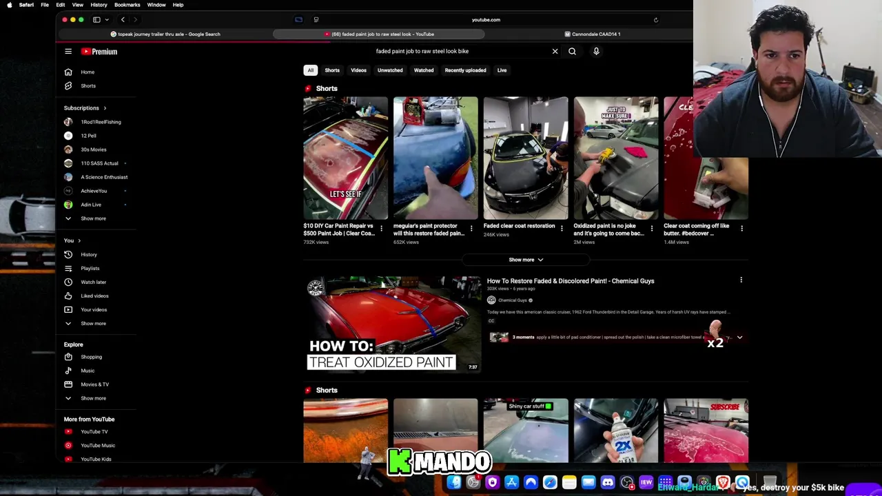Open Discord in the Dock
The image size is (882, 496).
click(x=607, y=483)
